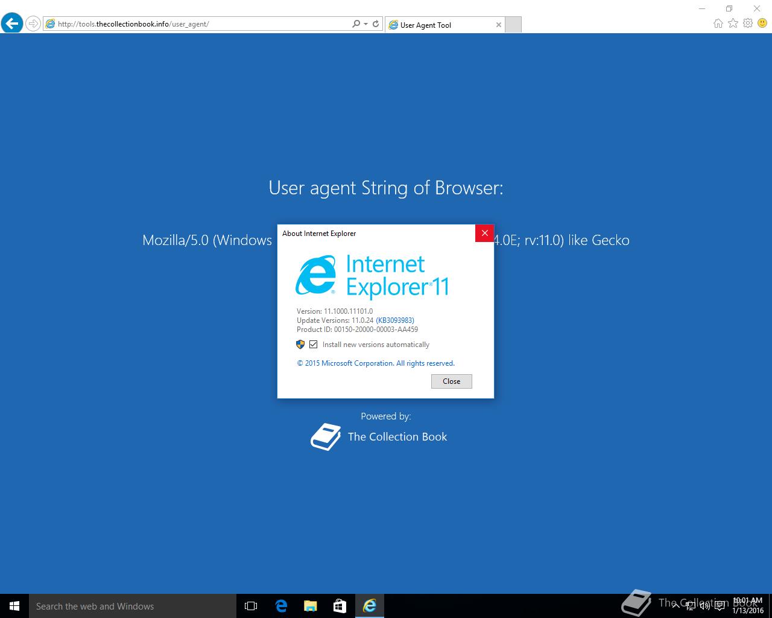Open the KB3093983 update link
Screen dimensions: 772x618
(395, 320)
